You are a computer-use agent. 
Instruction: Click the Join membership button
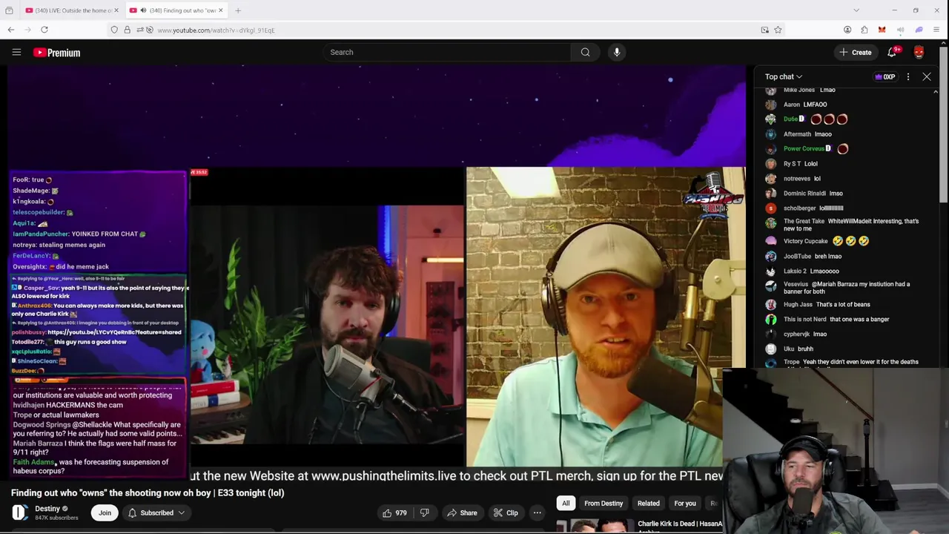coord(105,512)
